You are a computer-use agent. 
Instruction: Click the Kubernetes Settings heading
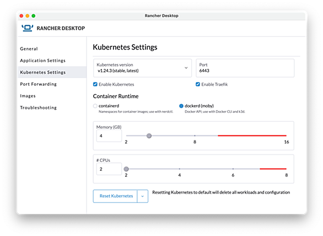125,47
